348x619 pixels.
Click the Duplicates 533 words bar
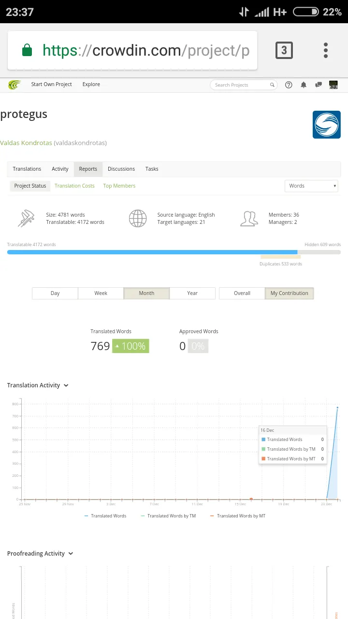click(x=280, y=257)
